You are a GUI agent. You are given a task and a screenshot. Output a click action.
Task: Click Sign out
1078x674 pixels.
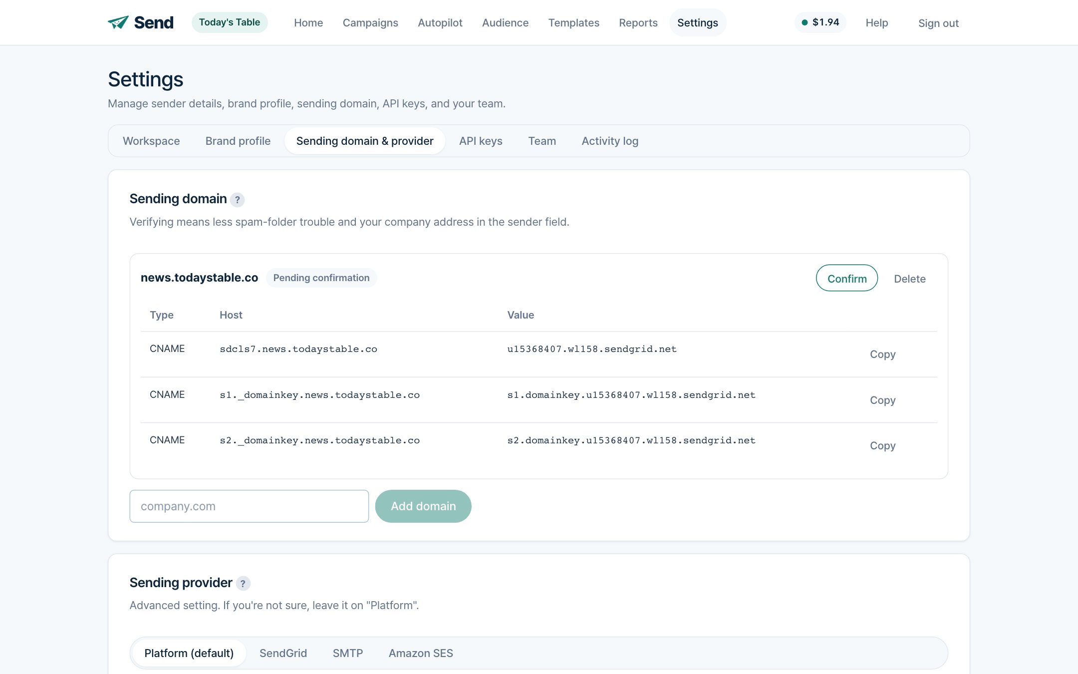(x=938, y=23)
